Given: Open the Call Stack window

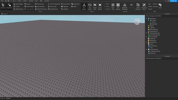Looking at the screenshot, I should pos(65,9).
